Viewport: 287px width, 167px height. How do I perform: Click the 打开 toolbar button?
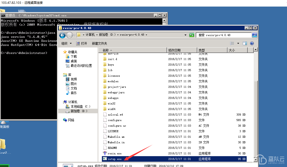(82, 43)
